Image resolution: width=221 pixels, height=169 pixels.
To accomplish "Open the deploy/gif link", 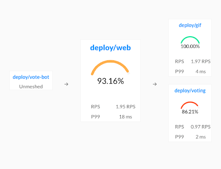I will 190,25.
